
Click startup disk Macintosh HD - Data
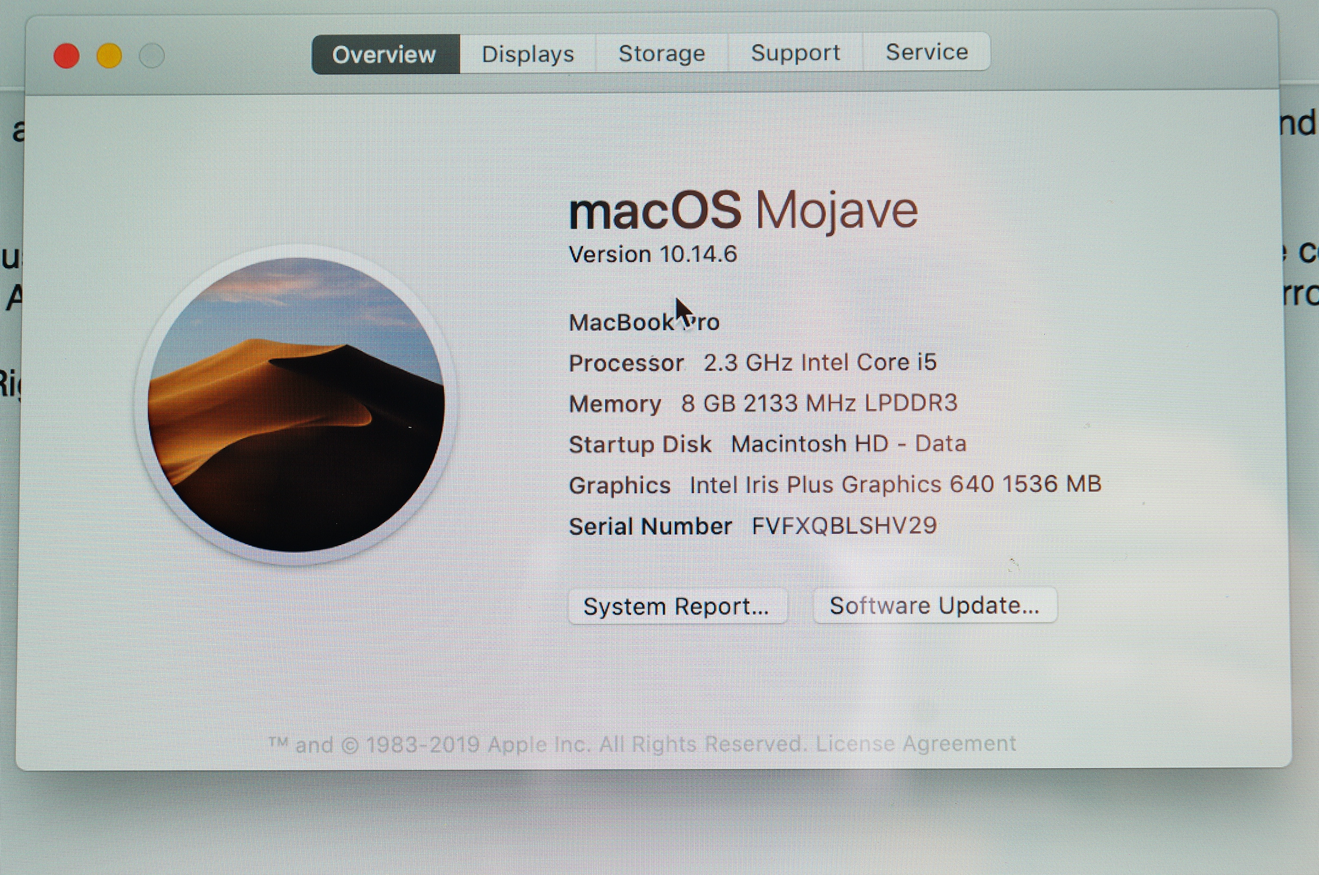click(849, 443)
